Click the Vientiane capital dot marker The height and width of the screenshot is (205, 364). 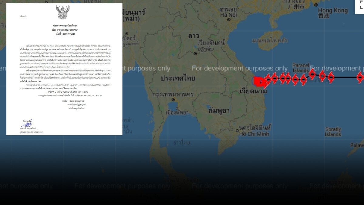195,53
